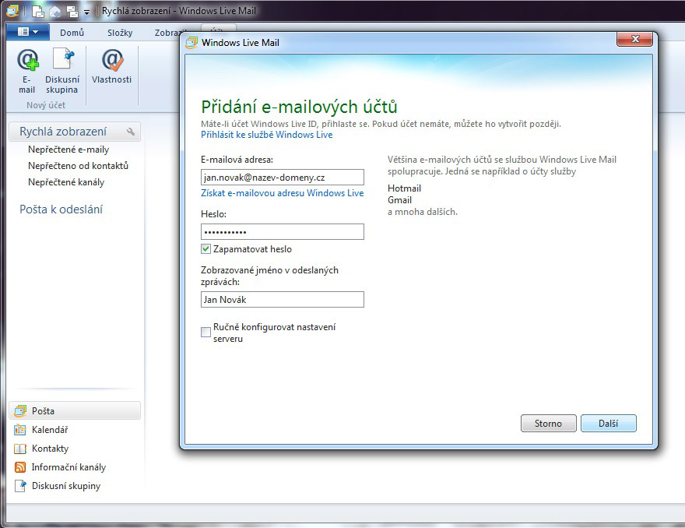Click the E-mailová adresa input field
The width and height of the screenshot is (685, 528).
(x=282, y=178)
